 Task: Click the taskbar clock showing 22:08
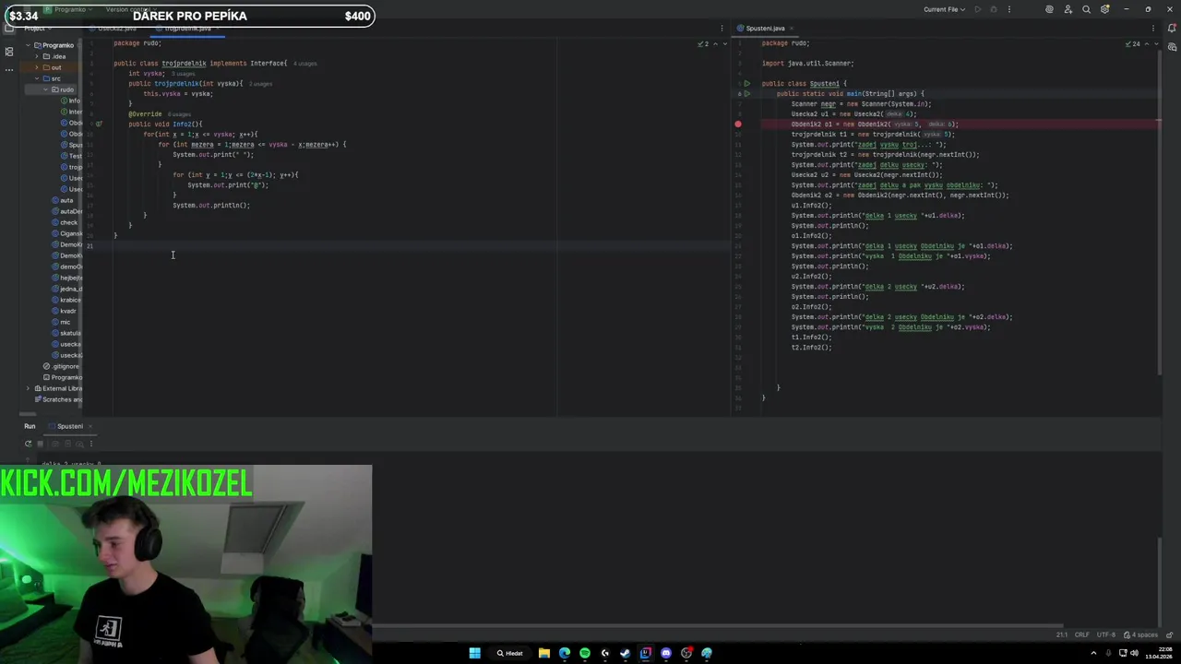coord(1161,653)
